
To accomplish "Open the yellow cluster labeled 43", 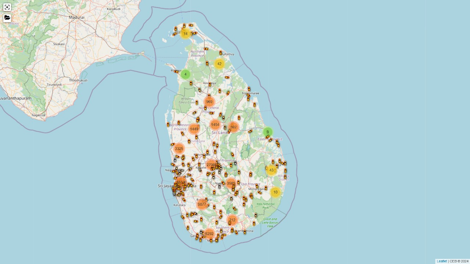I will tap(271, 170).
